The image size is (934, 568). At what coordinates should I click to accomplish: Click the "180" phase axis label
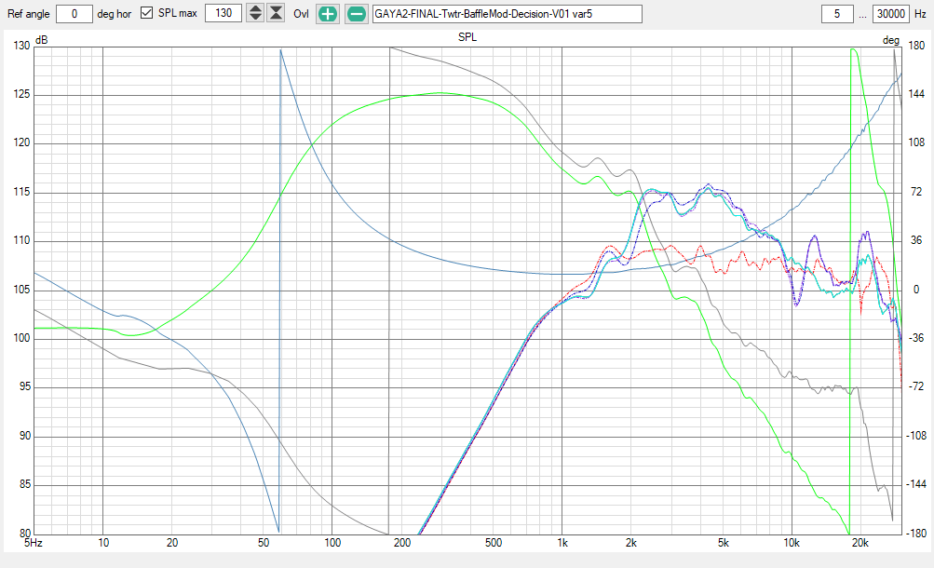(916, 46)
